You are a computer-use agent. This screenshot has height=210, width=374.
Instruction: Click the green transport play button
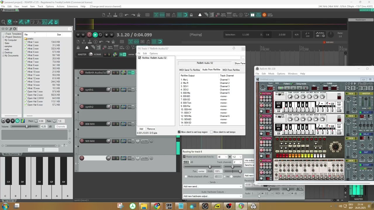pos(95,35)
